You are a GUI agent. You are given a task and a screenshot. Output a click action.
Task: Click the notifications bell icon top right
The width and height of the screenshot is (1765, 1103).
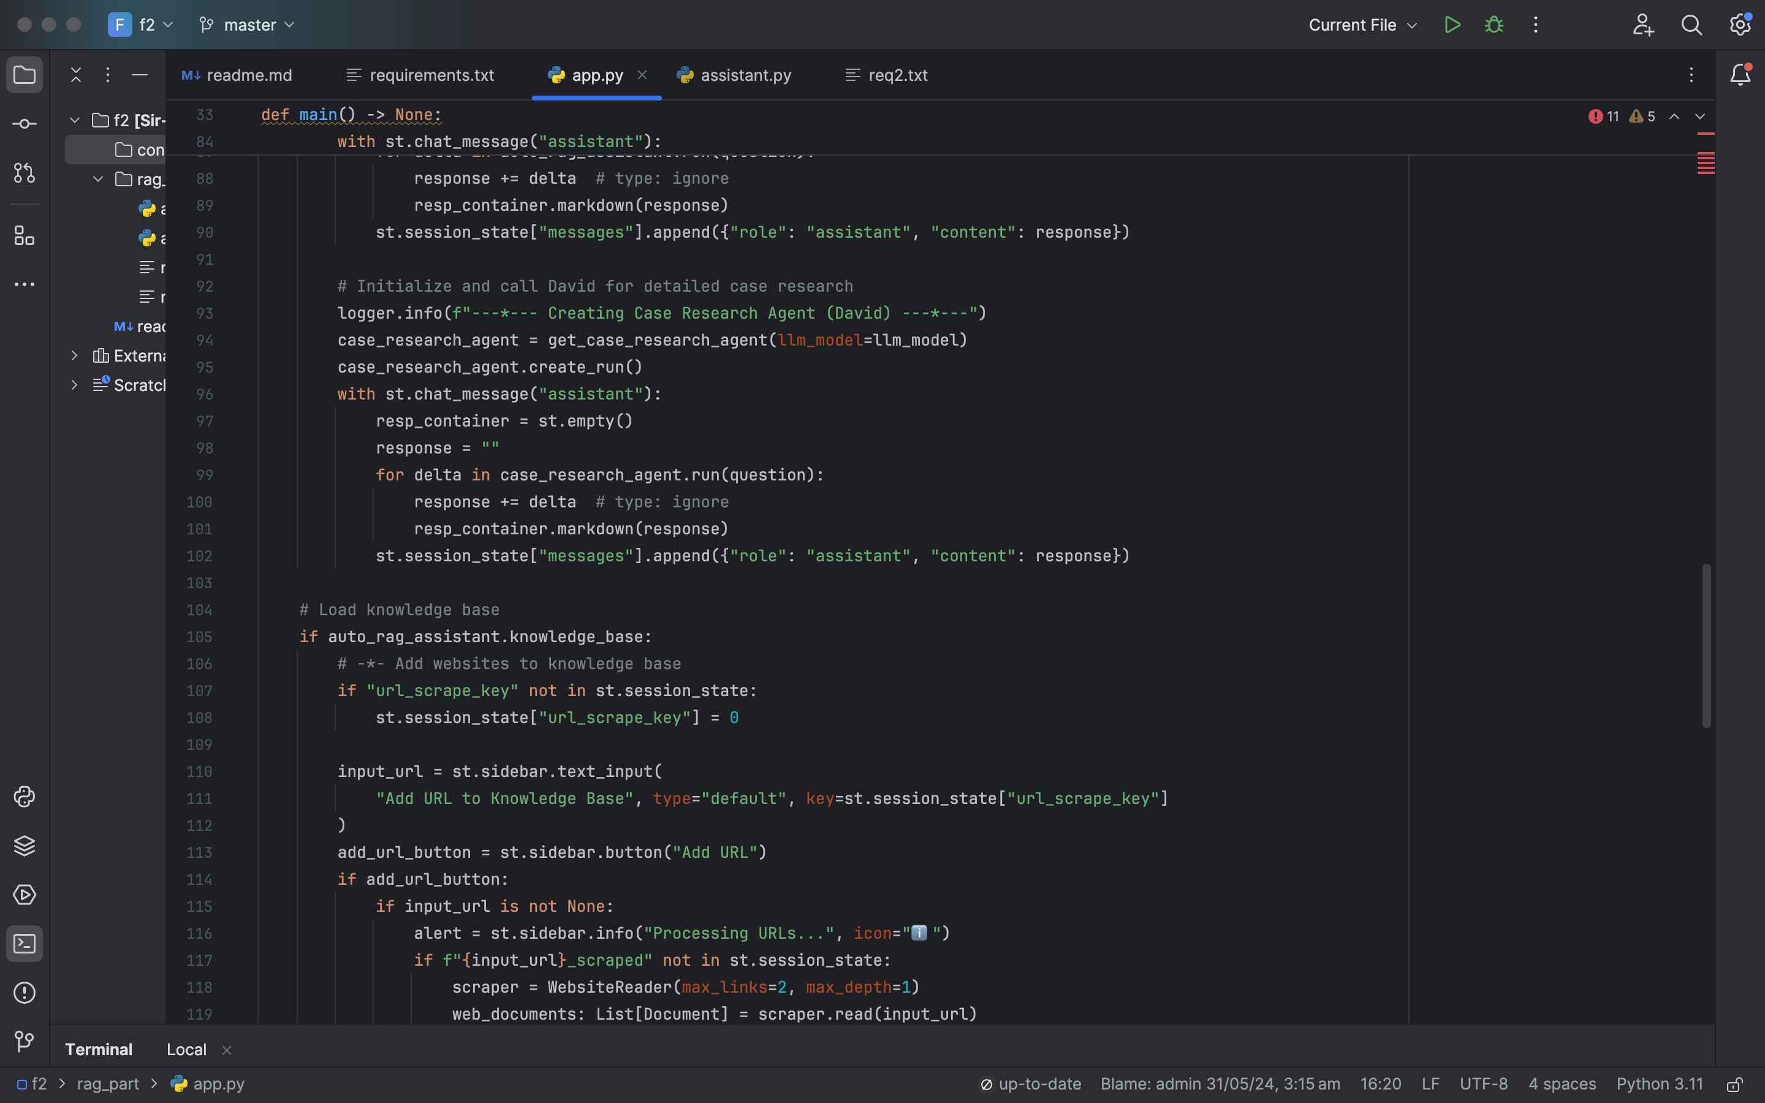(x=1740, y=74)
